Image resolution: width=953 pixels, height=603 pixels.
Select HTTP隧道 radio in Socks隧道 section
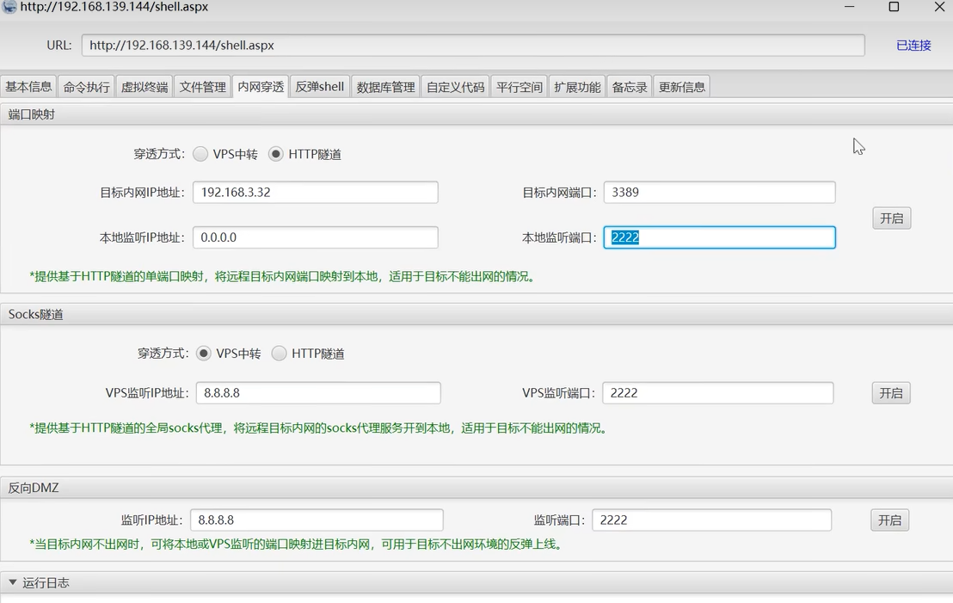coord(279,354)
